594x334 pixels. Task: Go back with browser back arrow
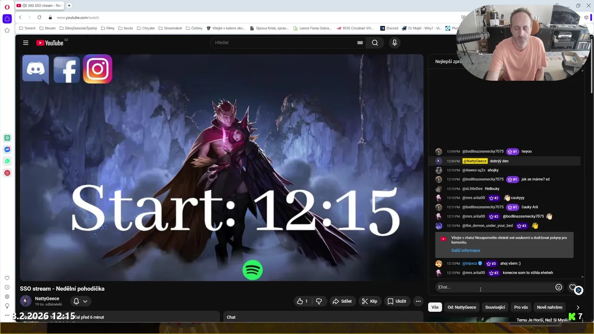(x=20, y=17)
